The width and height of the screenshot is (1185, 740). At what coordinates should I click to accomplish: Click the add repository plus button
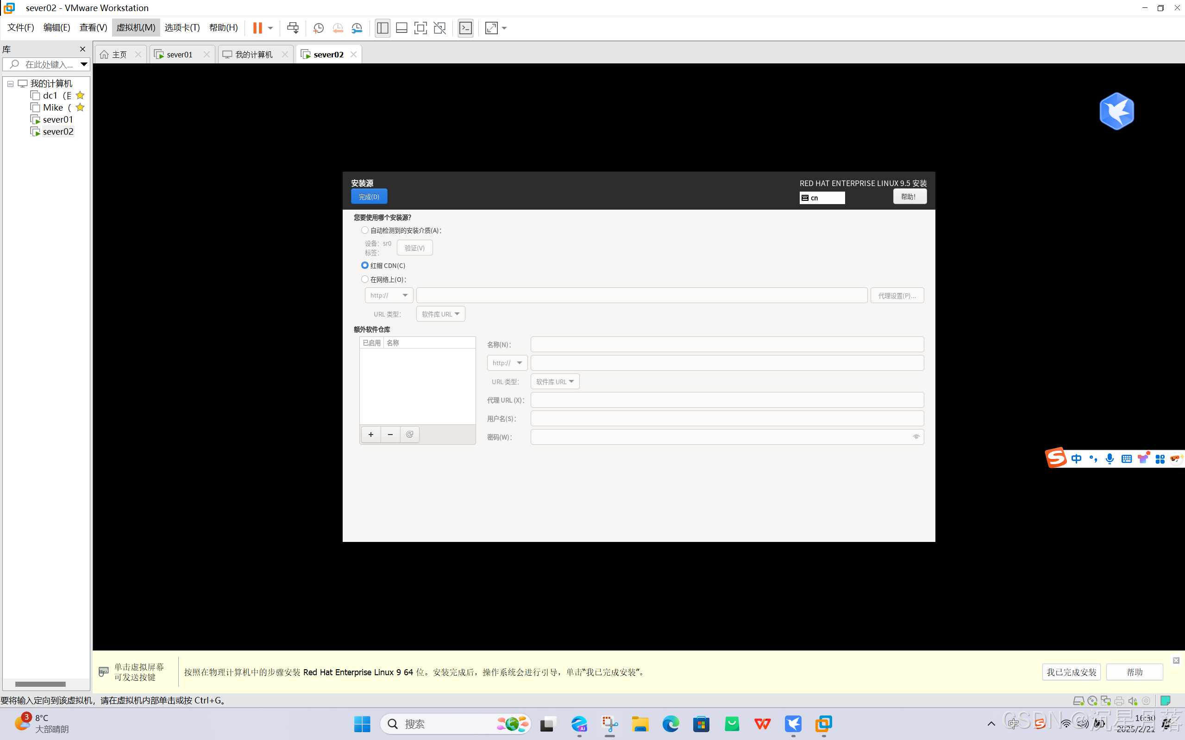pyautogui.click(x=370, y=434)
